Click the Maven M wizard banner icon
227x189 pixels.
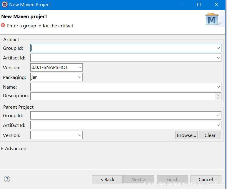click(212, 19)
